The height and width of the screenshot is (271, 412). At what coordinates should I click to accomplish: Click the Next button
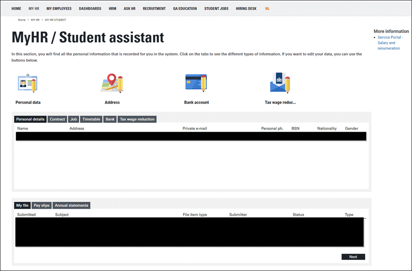(353, 257)
